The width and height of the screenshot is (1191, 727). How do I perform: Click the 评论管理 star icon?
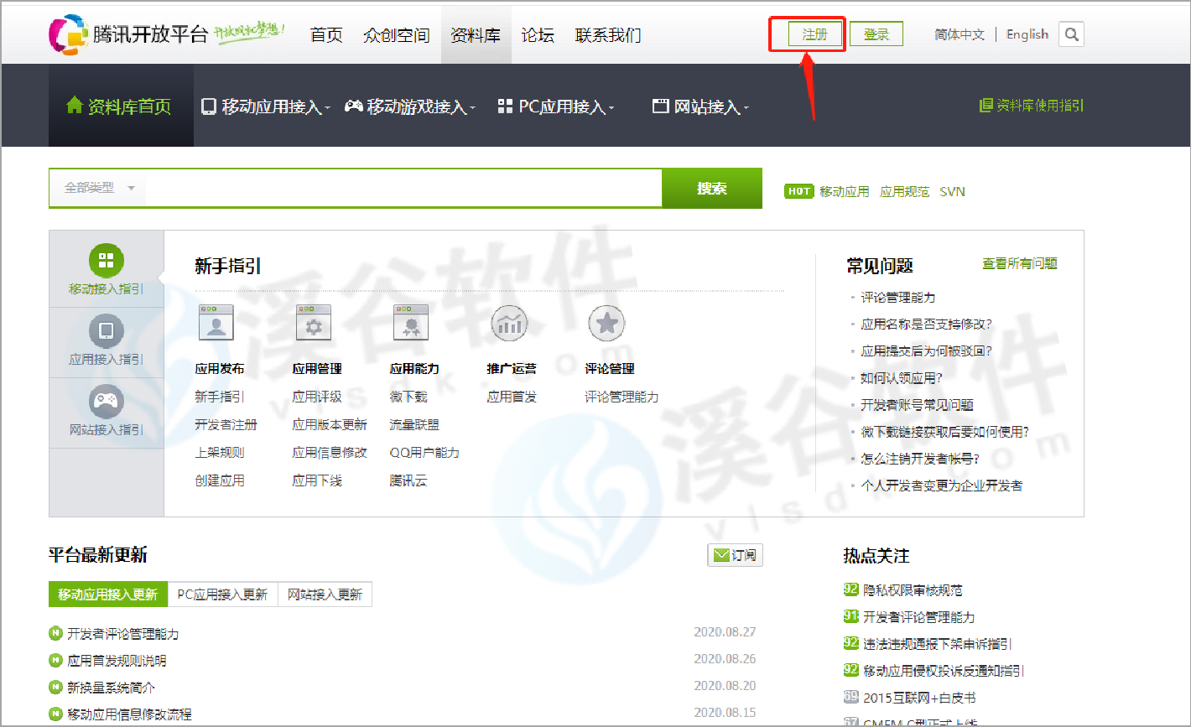click(x=606, y=323)
